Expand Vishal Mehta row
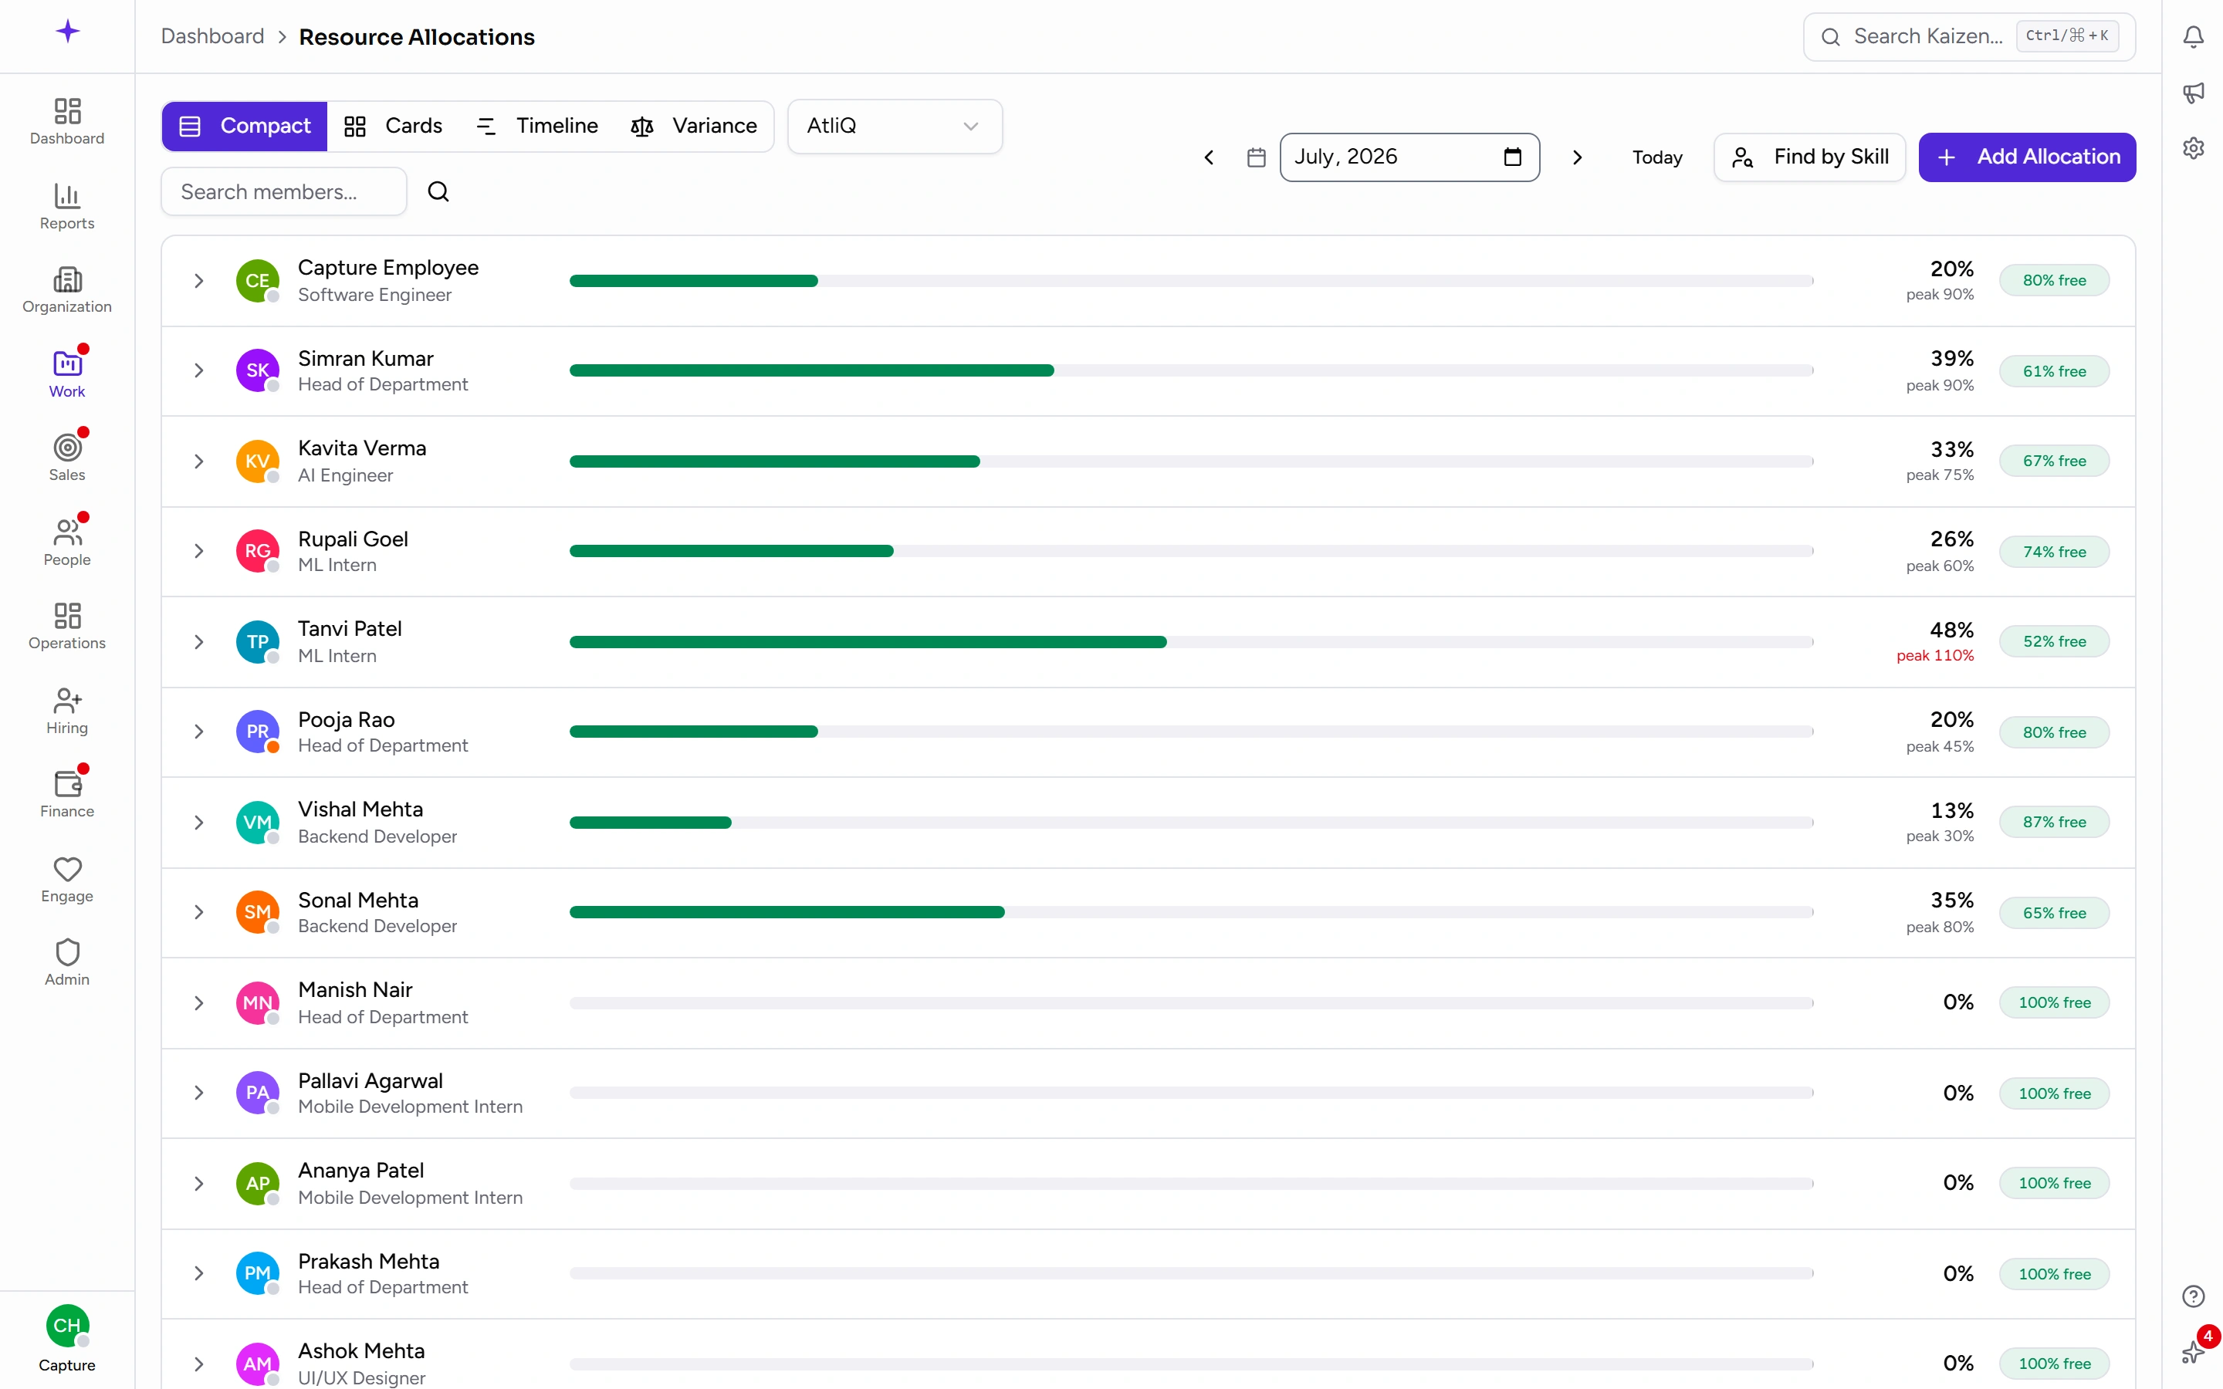The image size is (2223, 1389). pos(198,822)
